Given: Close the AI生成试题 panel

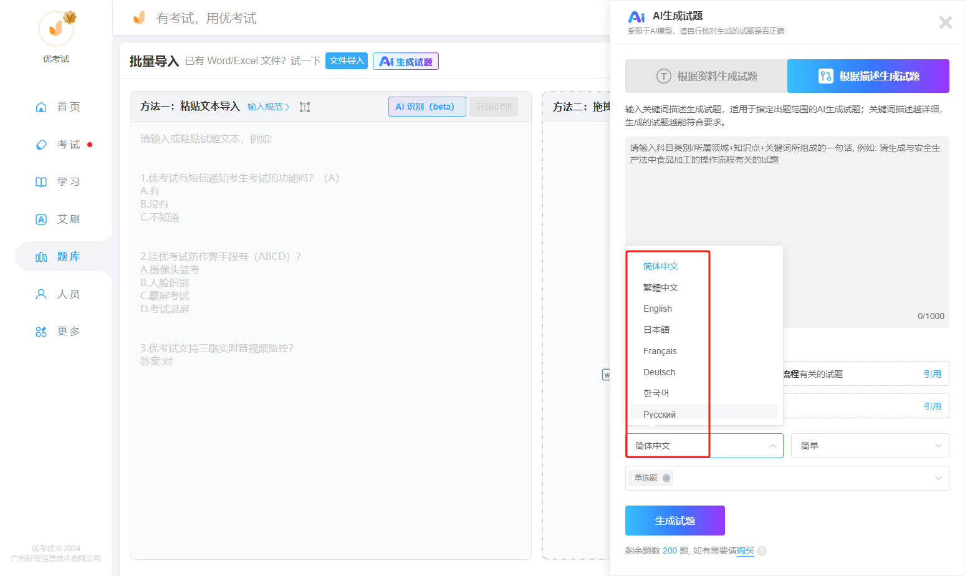Looking at the screenshot, I should tap(946, 22).
